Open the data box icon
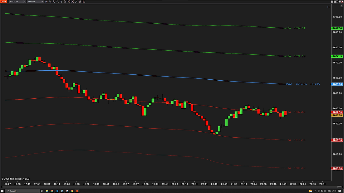The width and height of the screenshot is (344, 193). coord(65,2)
